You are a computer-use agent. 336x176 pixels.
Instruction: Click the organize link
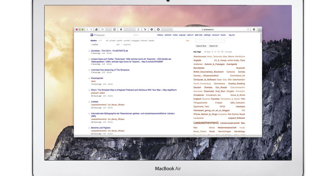[x=127, y=45]
